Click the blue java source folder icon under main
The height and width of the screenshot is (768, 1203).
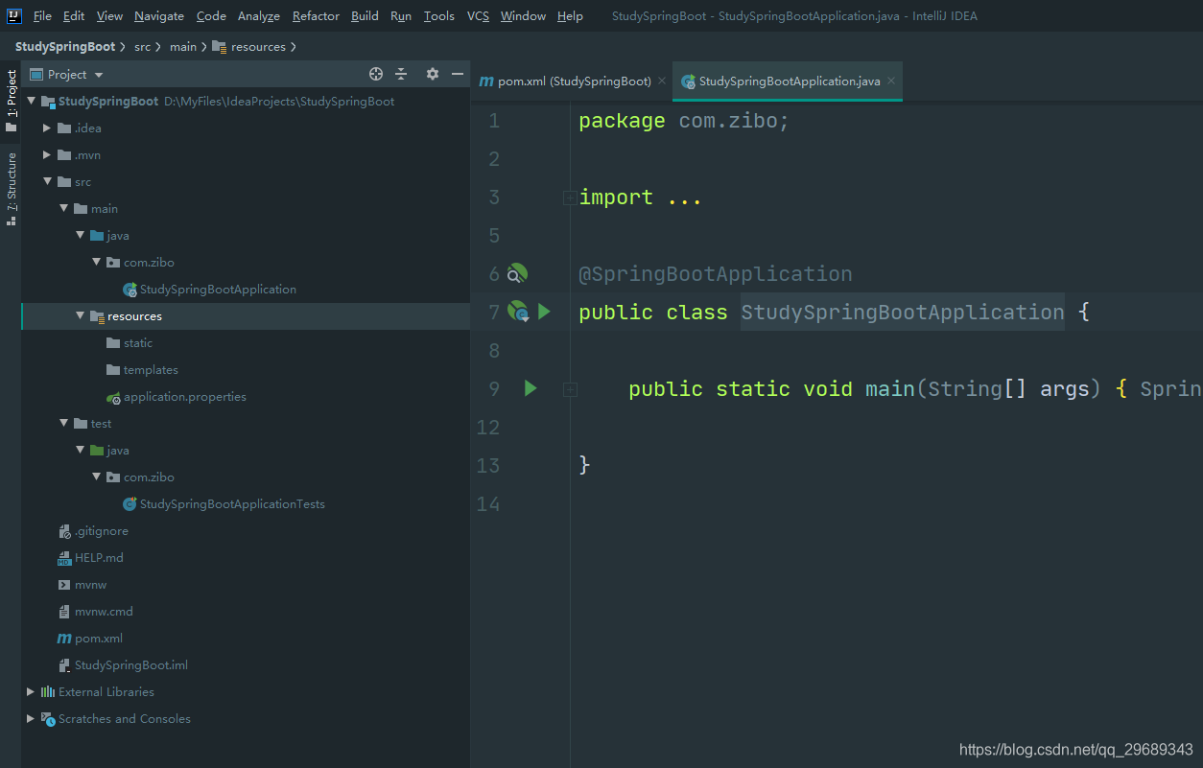(97, 235)
